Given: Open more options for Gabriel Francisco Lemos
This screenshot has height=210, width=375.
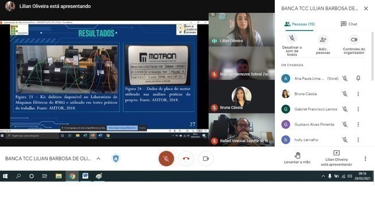Looking at the screenshot, I should click(358, 109).
